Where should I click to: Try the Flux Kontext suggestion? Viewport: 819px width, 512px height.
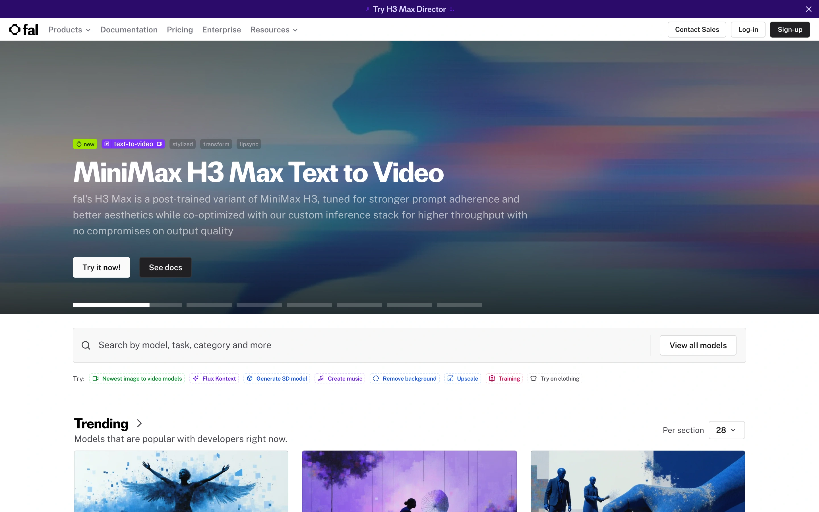214,378
